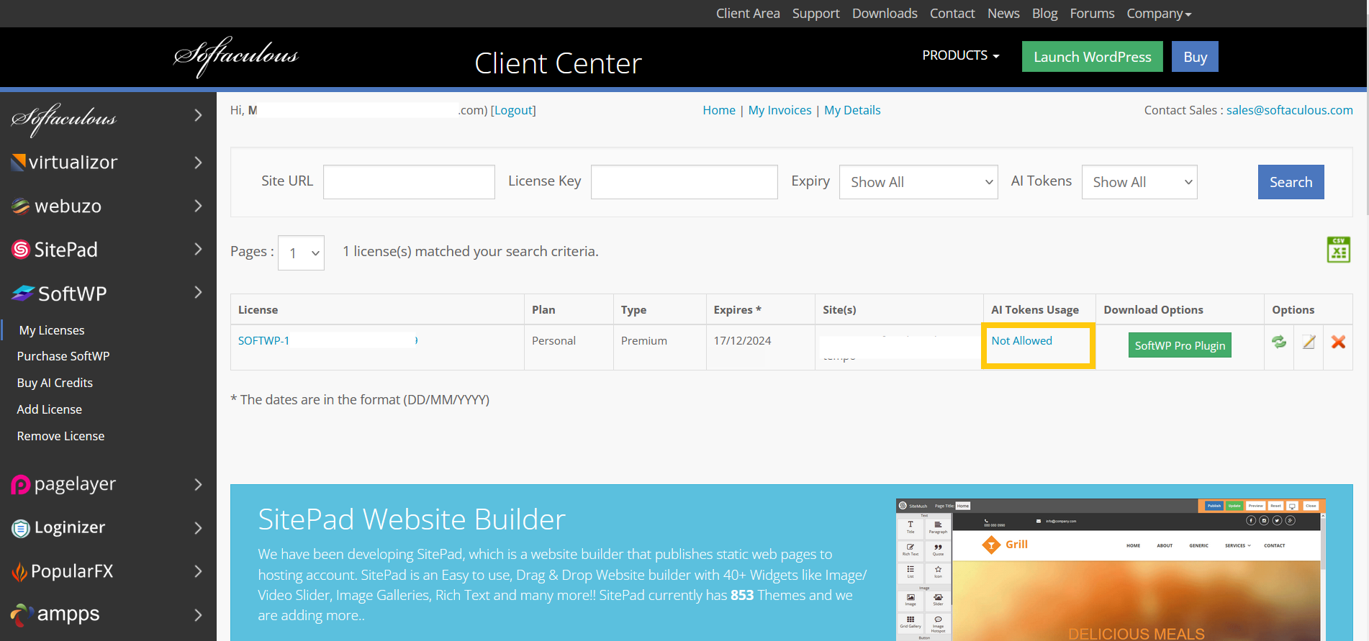Expand the webuzo sidebar chevron
The width and height of the screenshot is (1369, 641).
coord(198,206)
